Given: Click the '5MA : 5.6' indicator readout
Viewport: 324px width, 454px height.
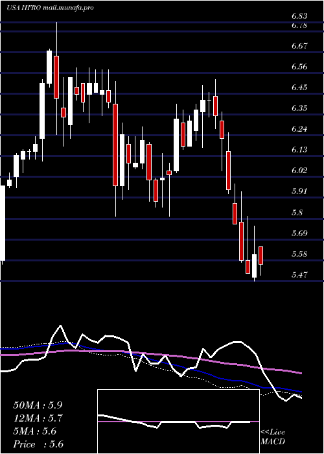Looking at the screenshot, I should click(x=35, y=431).
